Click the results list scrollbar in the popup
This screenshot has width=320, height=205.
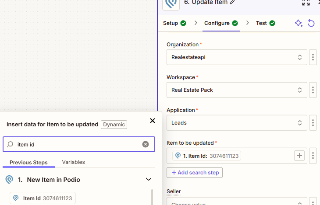152,197
